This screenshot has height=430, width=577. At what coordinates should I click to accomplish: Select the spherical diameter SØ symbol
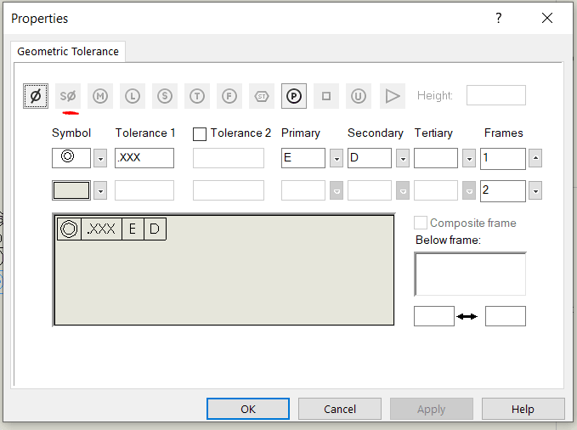click(x=68, y=96)
